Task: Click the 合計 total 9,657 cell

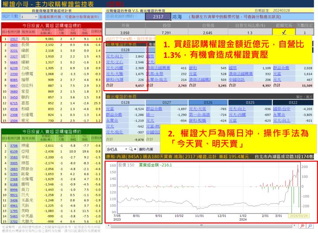Action: [x=140, y=86]
